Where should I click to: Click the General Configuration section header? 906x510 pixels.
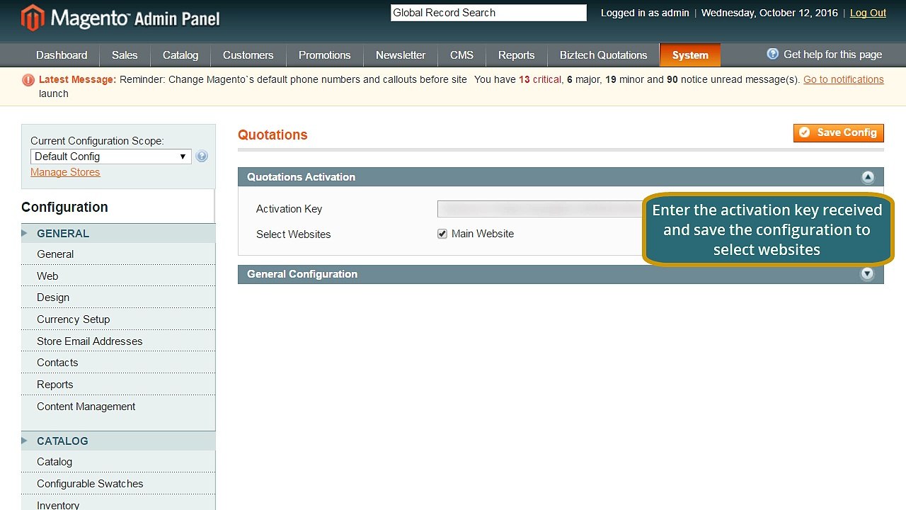561,274
